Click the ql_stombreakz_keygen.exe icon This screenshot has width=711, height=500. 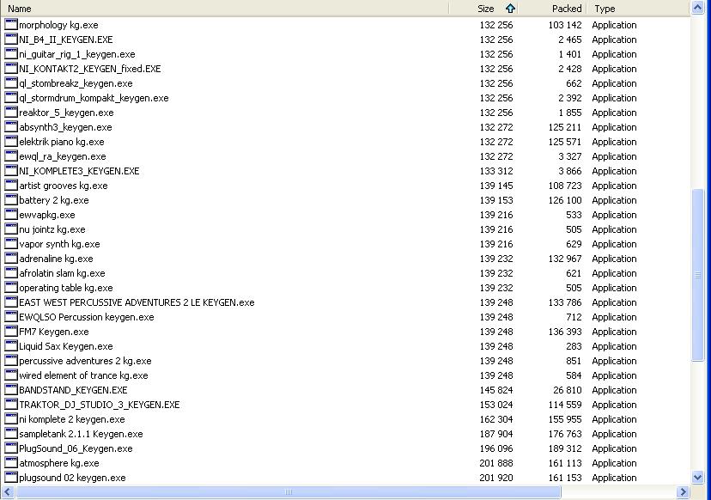(x=11, y=83)
